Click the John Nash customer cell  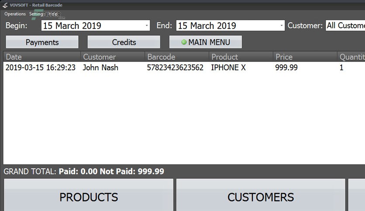pos(100,68)
